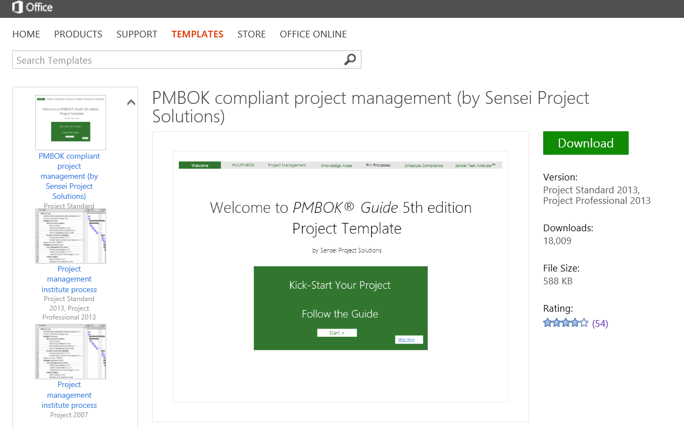The image size is (684, 429).
Task: Click the PM Processes tab in preview
Action: [378, 165]
